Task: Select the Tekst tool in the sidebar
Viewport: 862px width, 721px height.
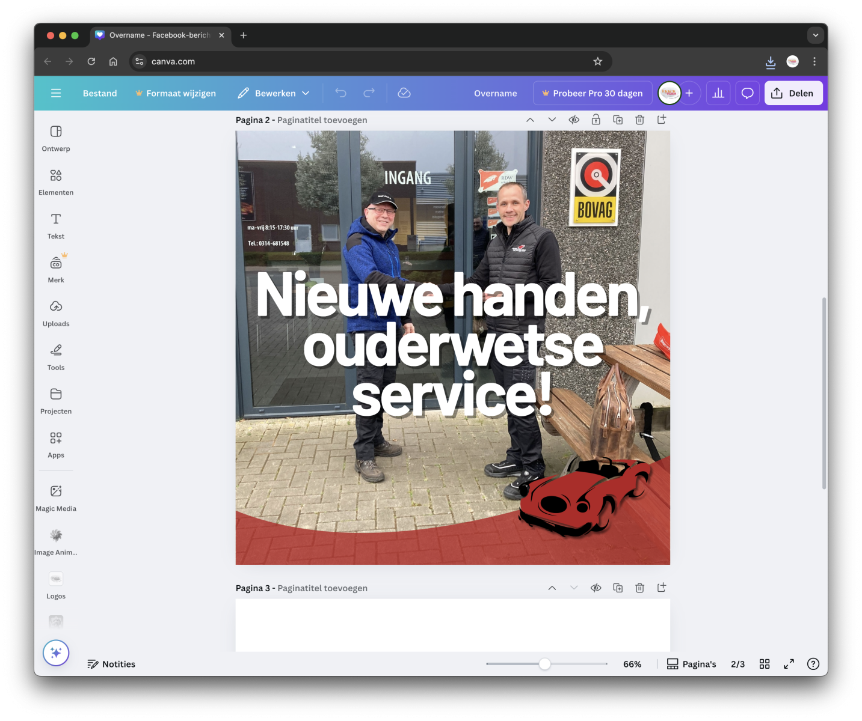Action: tap(55, 225)
